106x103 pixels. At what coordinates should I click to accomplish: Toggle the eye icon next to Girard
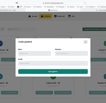point(7,50)
